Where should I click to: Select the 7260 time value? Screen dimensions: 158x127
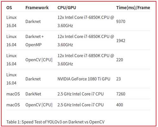121,94
